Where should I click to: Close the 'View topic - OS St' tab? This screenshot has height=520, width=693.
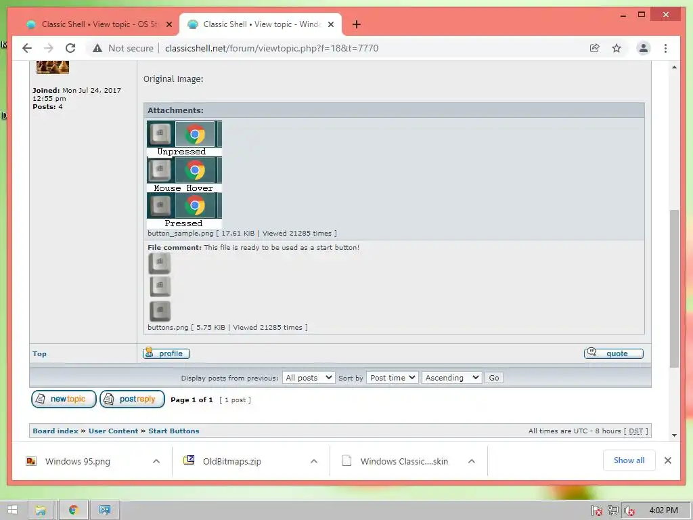(169, 24)
